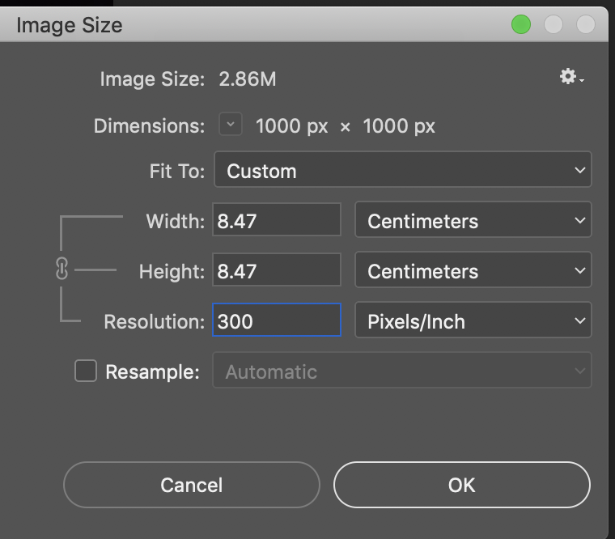This screenshot has height=539, width=615.
Task: Open the gear settings menu
Action: tap(570, 78)
